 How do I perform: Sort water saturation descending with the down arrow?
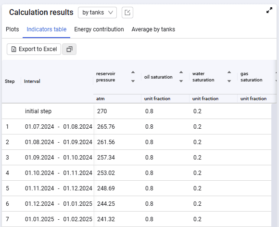click(x=229, y=81)
